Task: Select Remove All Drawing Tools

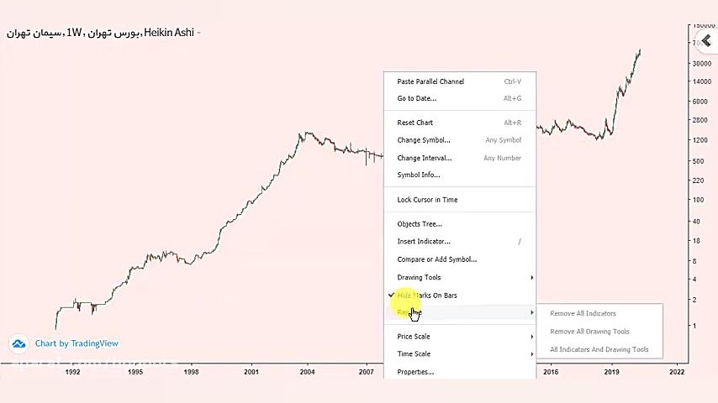Action: [589, 332]
